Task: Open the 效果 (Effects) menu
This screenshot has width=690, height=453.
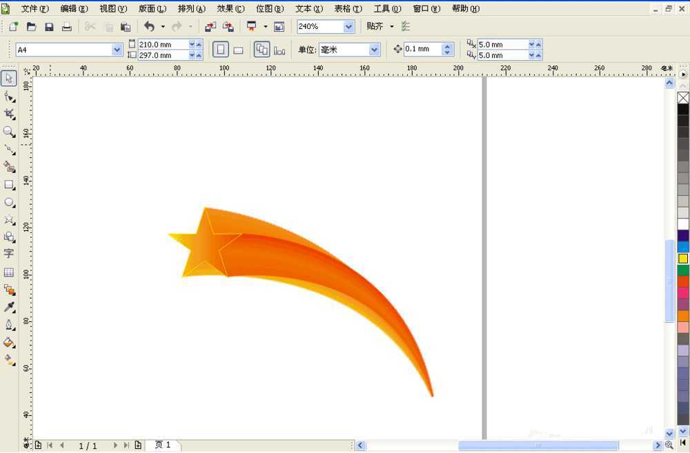Action: (x=230, y=9)
